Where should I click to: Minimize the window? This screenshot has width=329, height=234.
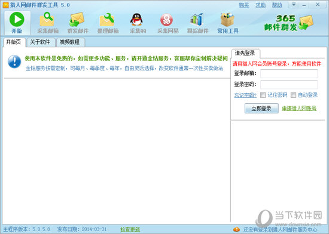click(304, 5)
